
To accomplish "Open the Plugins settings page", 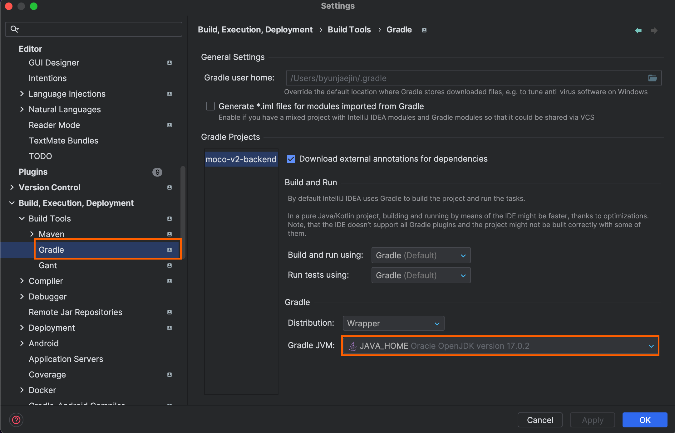I will point(33,172).
